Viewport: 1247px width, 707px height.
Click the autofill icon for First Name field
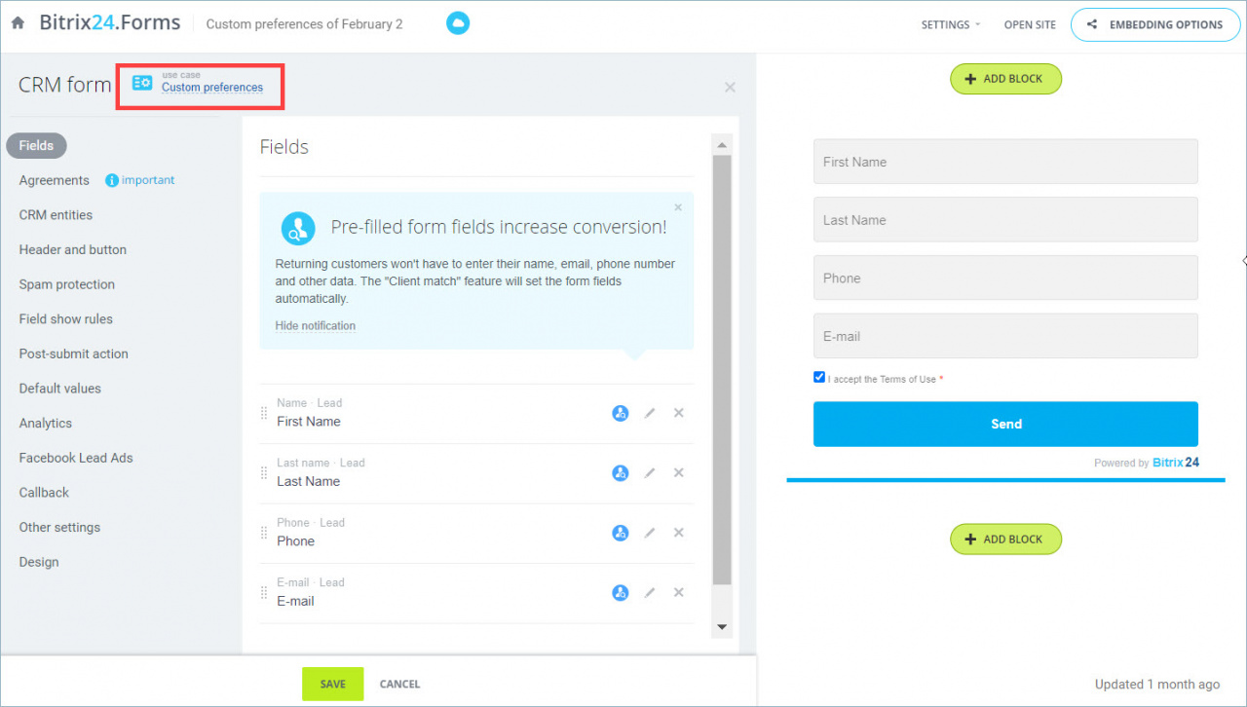coord(620,413)
